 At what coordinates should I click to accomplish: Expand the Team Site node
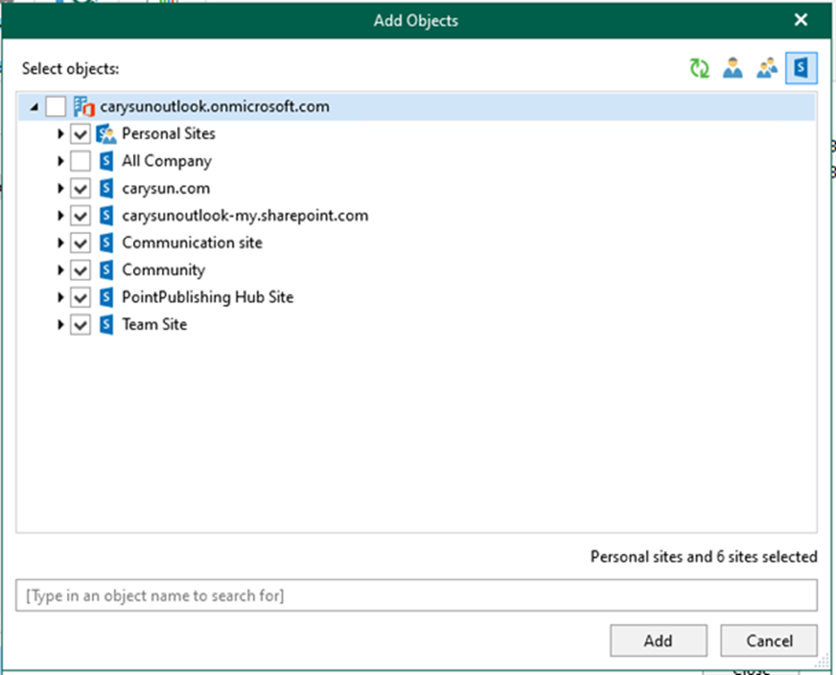[x=60, y=324]
